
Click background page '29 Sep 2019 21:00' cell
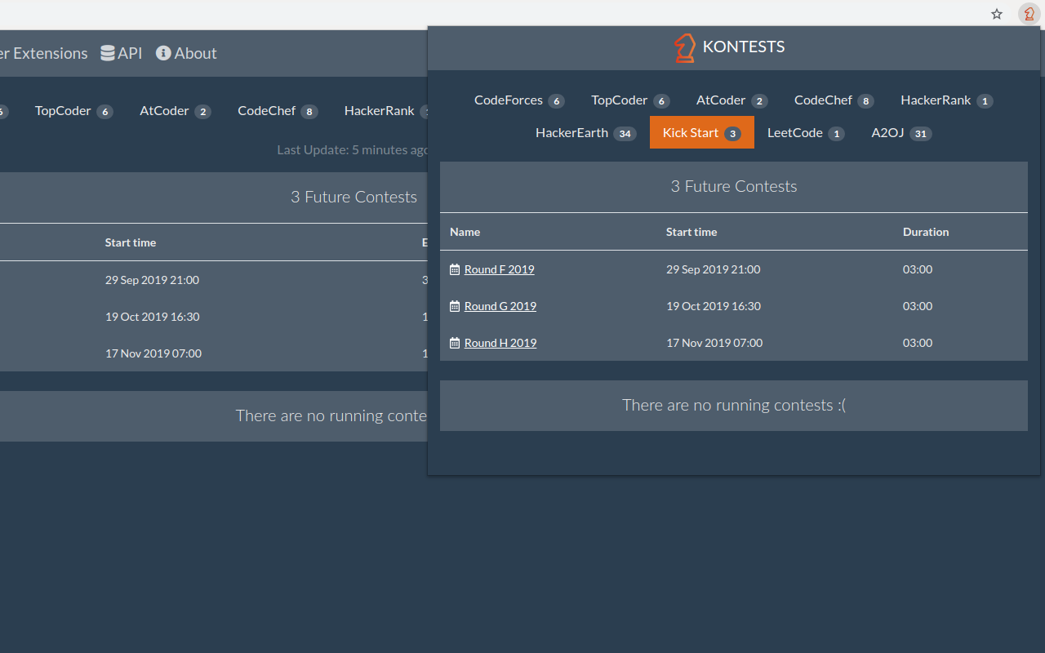(152, 280)
